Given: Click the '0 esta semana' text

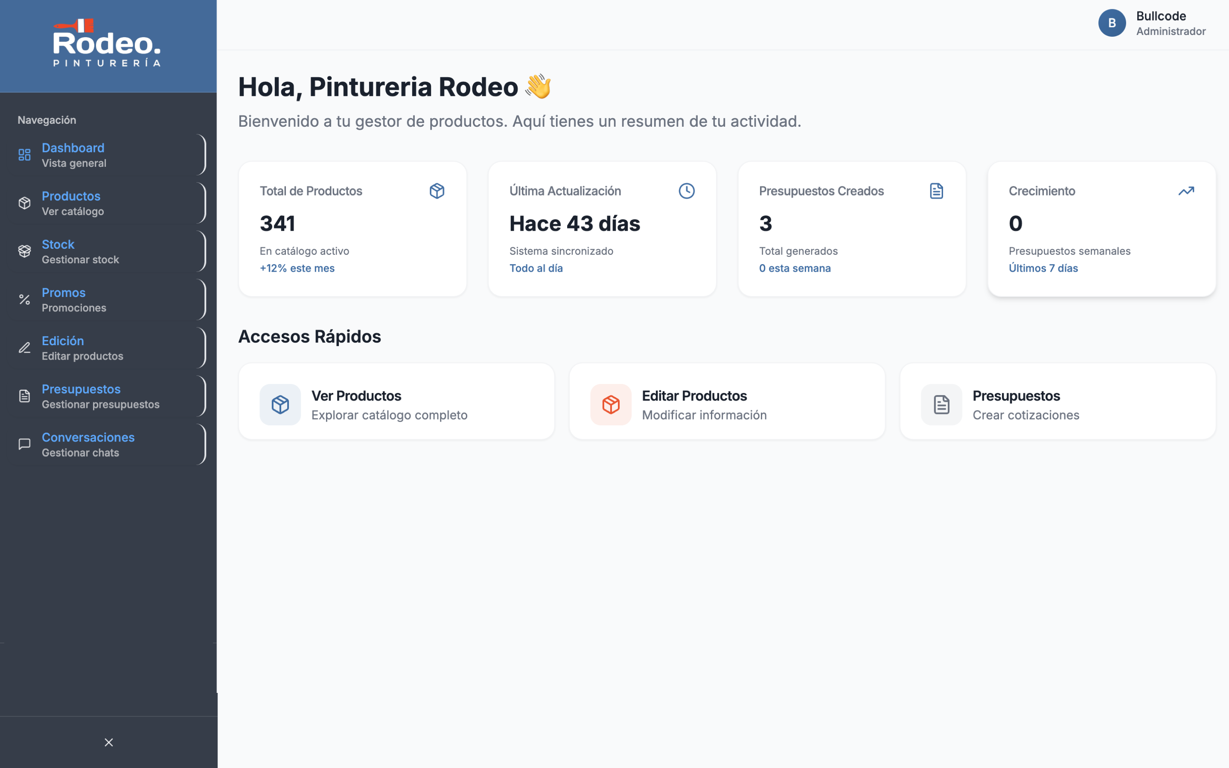Looking at the screenshot, I should pyautogui.click(x=795, y=268).
